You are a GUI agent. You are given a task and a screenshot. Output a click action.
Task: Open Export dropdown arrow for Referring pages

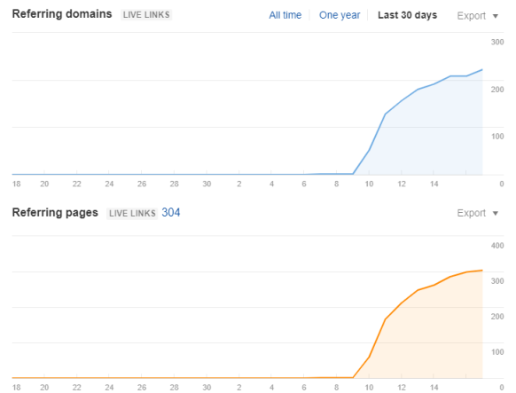tap(496, 214)
